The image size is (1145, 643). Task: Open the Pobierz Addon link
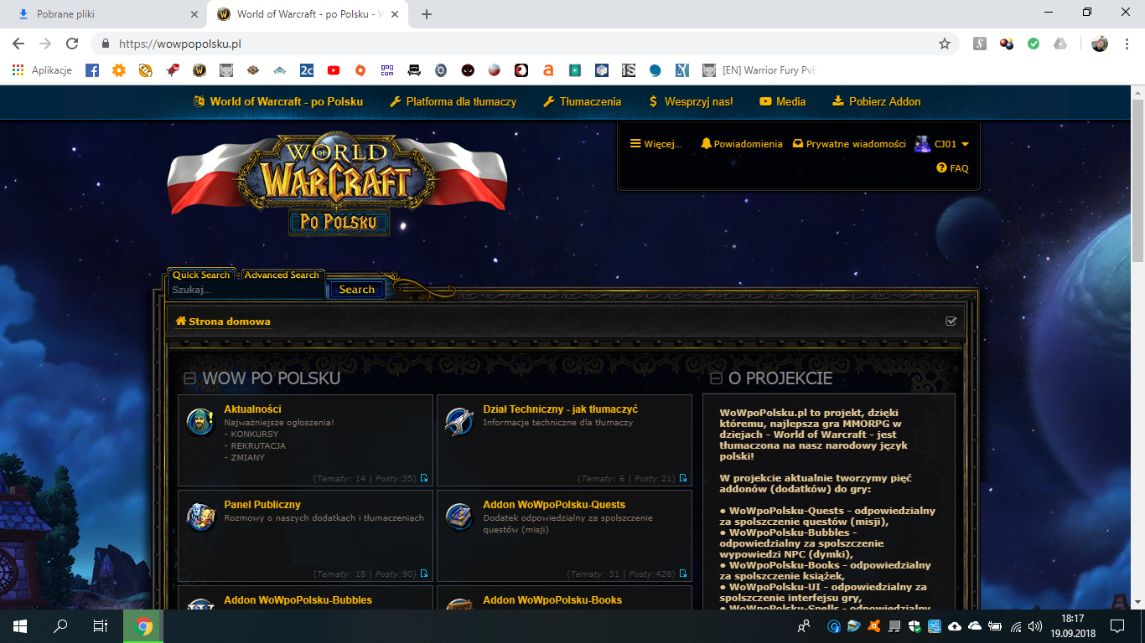point(876,101)
